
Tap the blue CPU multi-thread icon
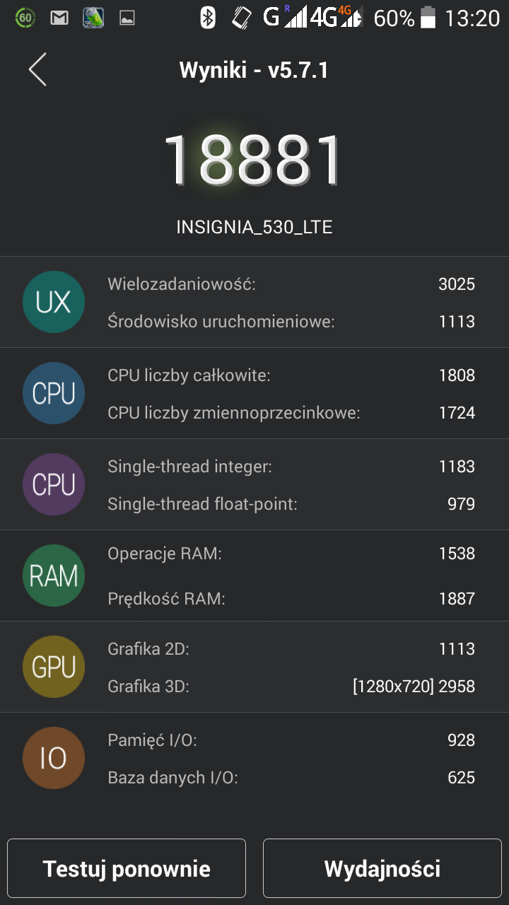point(54,393)
